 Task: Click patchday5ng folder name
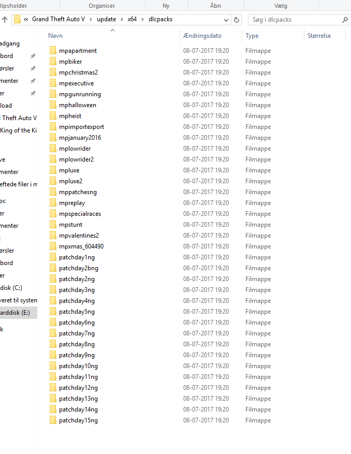coord(77,312)
